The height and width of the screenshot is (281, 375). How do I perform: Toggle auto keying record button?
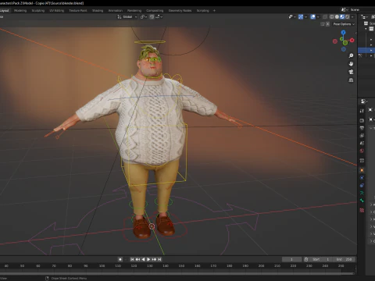120,259
